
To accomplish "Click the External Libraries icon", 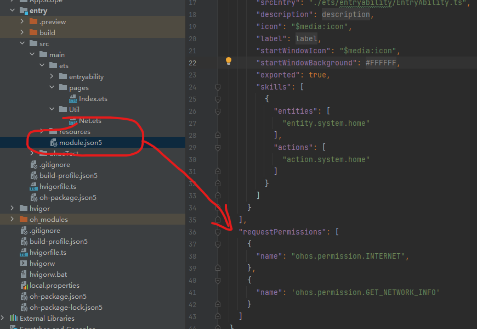I will [x=13, y=319].
